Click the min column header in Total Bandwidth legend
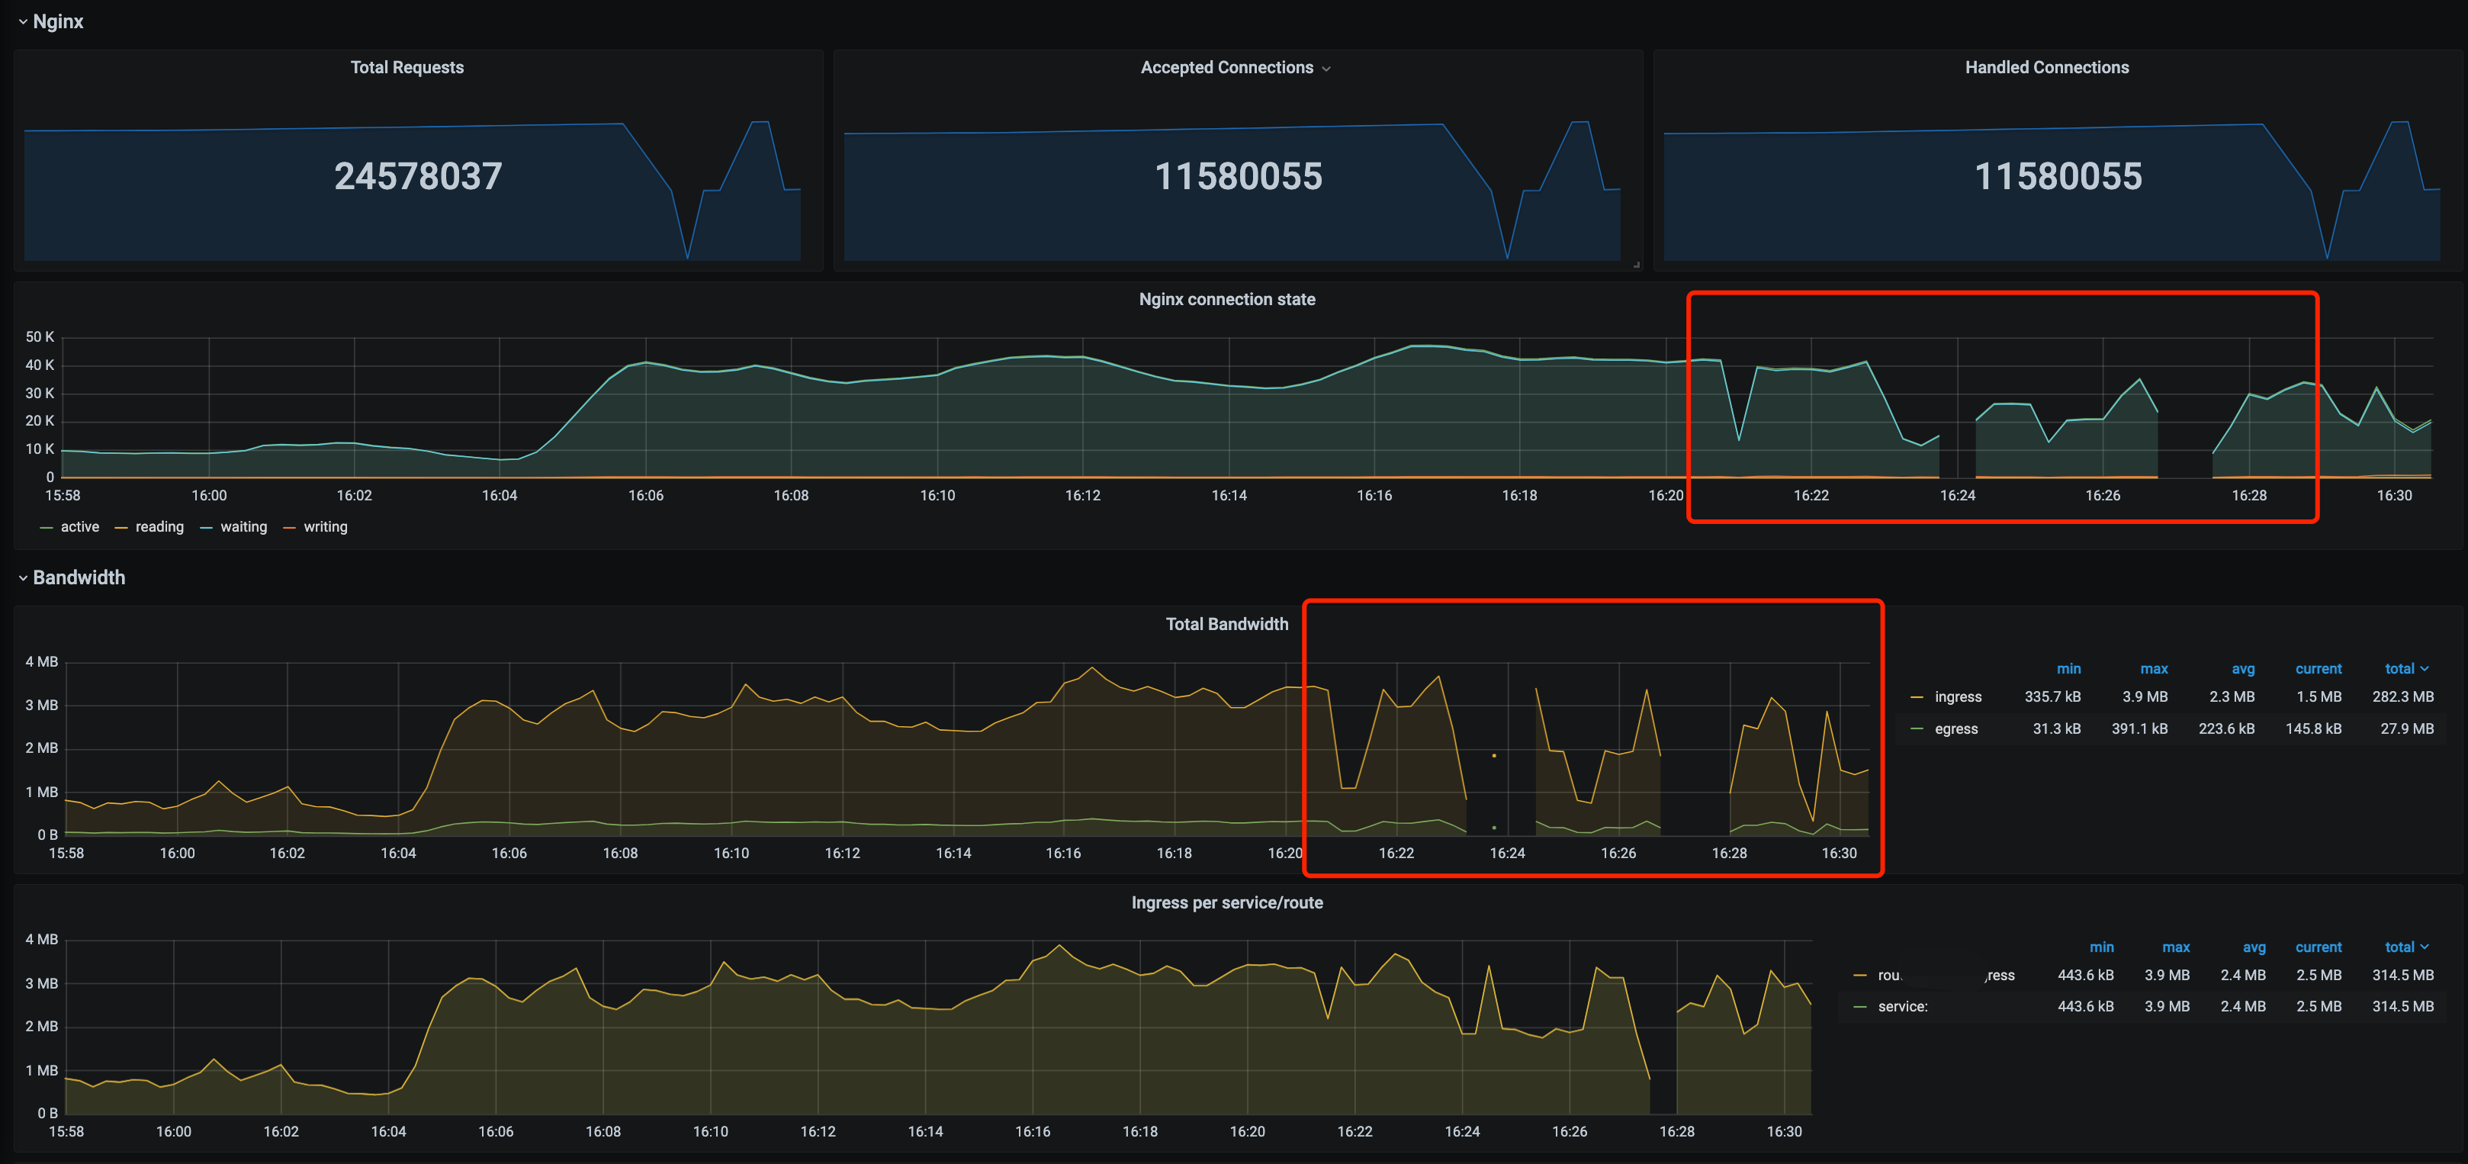 pyautogui.click(x=2069, y=667)
